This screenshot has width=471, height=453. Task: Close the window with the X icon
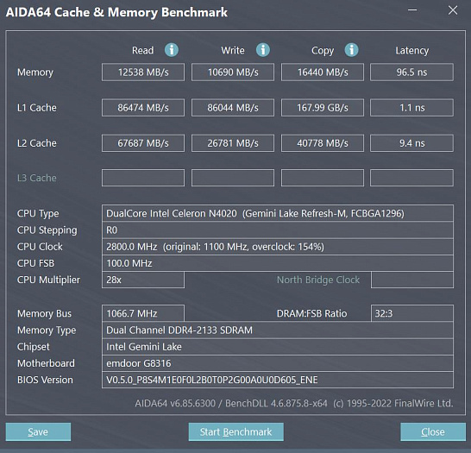453,10
